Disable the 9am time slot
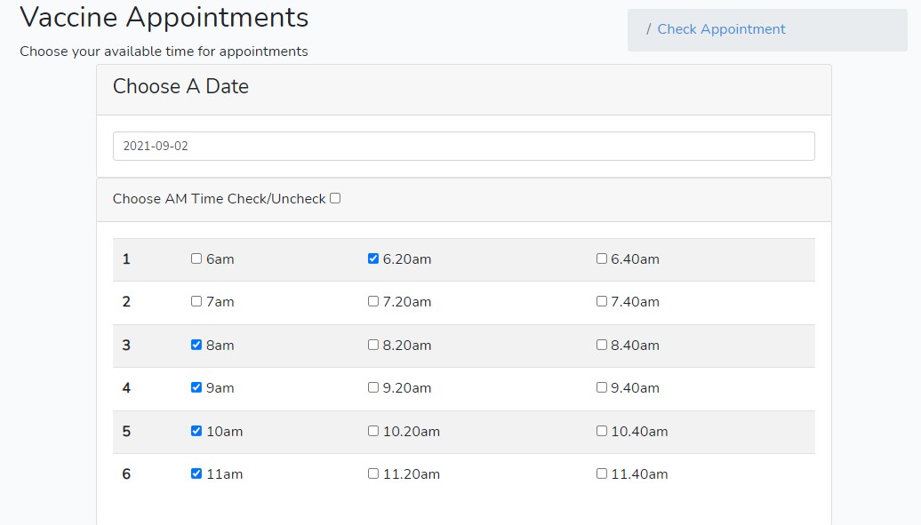Screen dimensions: 921x525 [196, 388]
